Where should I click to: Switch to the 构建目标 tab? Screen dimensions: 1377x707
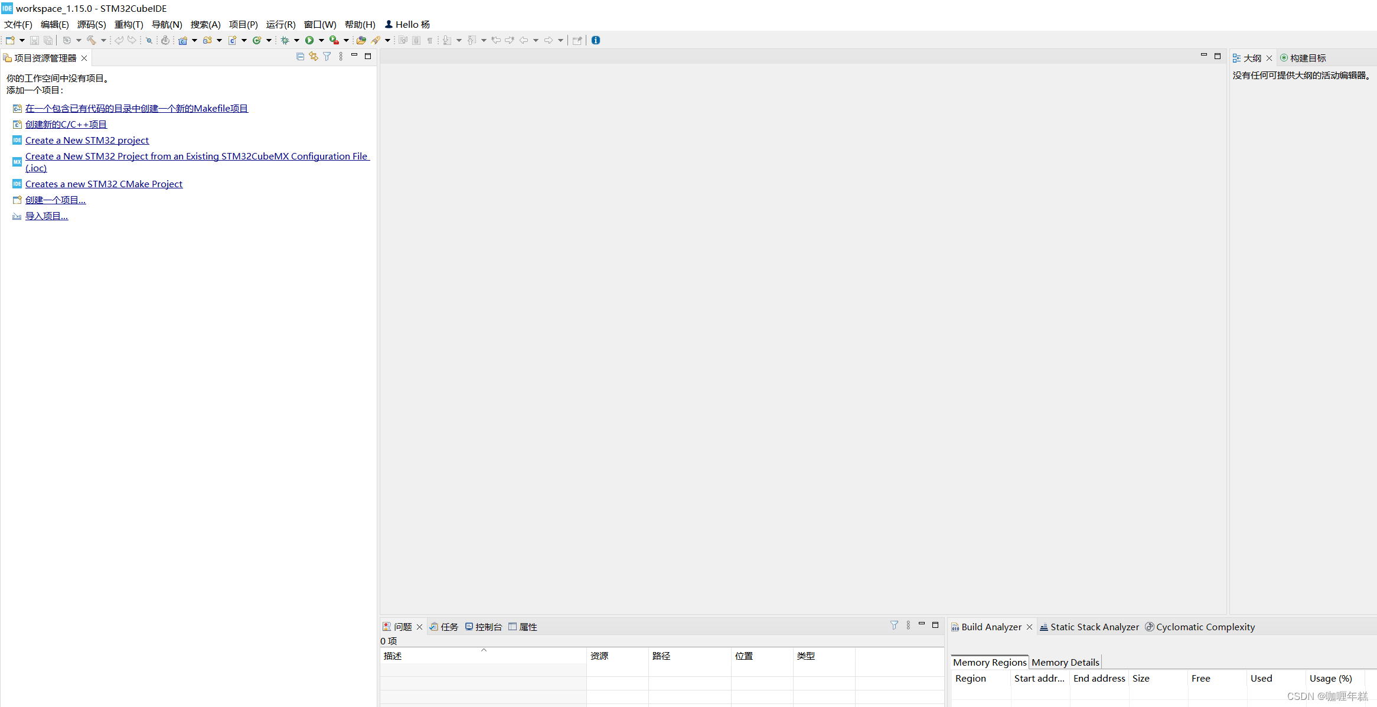pyautogui.click(x=1303, y=58)
